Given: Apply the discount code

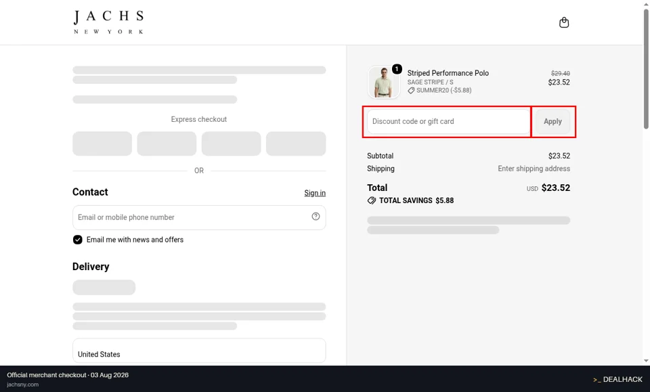Looking at the screenshot, I should (x=552, y=121).
